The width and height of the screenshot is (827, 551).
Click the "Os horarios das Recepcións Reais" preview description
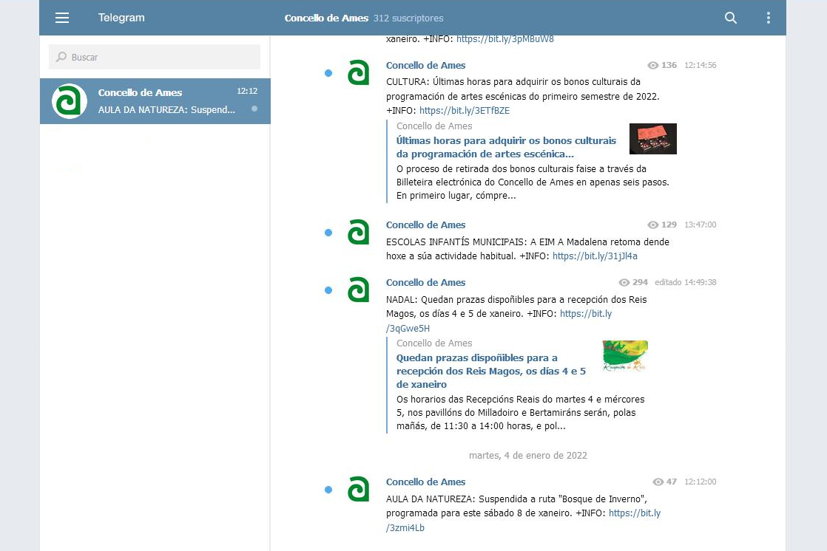(521, 412)
